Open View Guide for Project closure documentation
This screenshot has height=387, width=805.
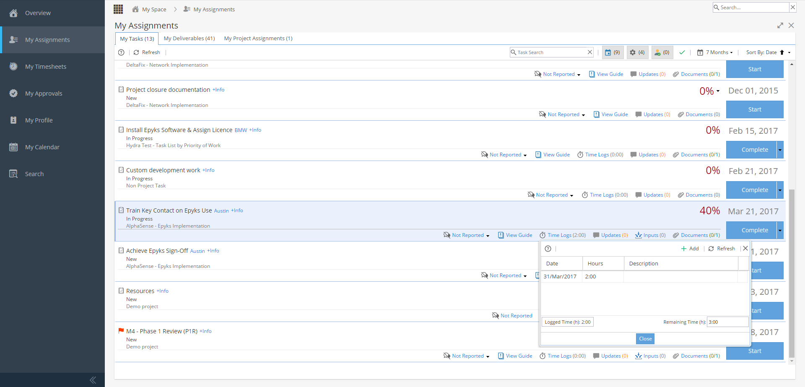[611, 114]
